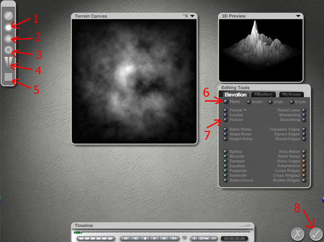Click the Erode button

tap(292, 102)
